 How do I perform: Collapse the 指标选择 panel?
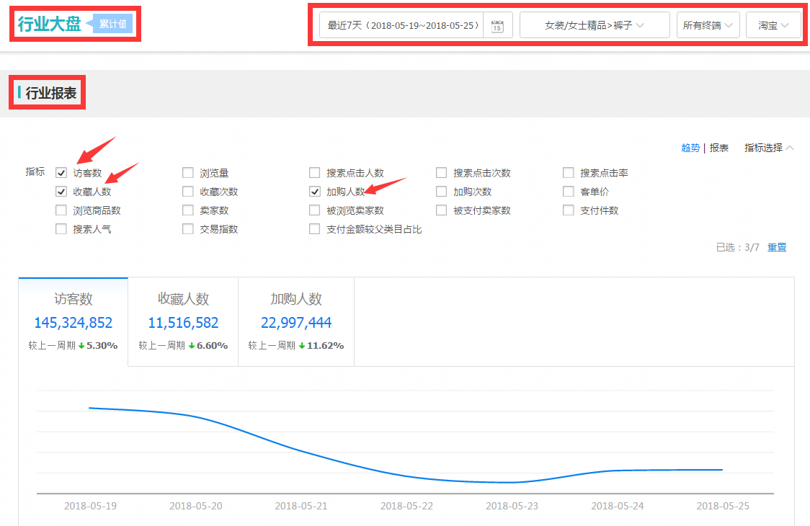coord(768,148)
